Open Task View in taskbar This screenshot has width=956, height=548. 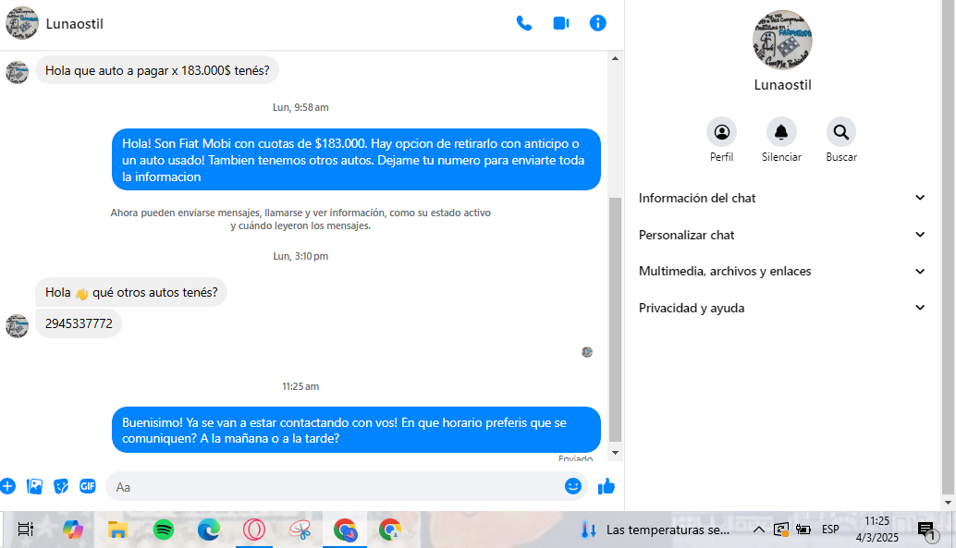(26, 530)
